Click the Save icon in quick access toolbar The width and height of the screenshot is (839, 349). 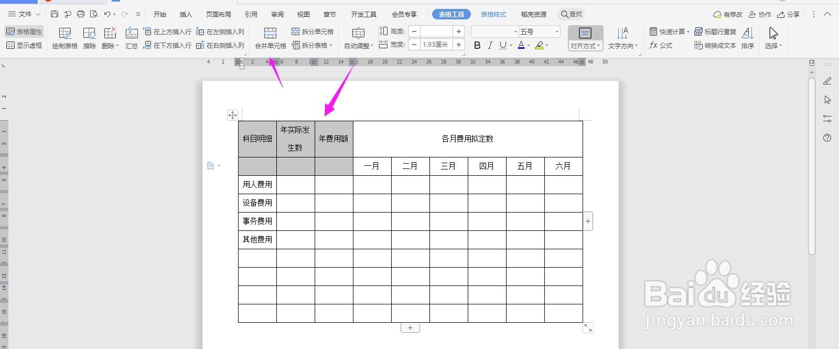coord(55,14)
